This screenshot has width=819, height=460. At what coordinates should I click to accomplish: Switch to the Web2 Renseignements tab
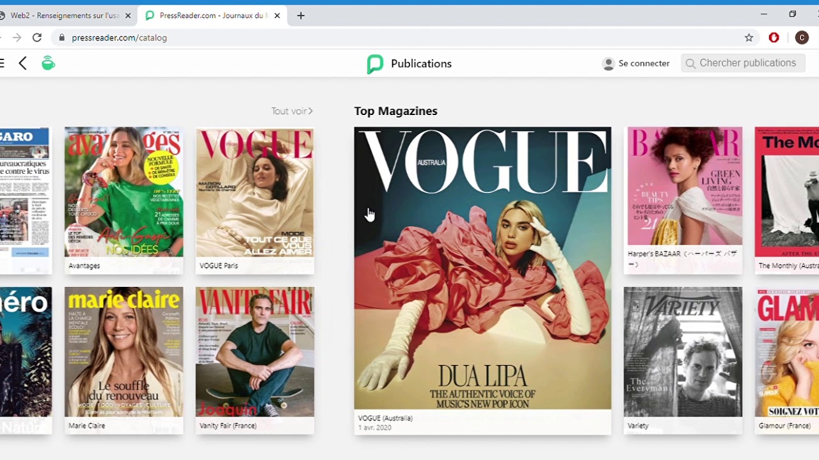64,15
